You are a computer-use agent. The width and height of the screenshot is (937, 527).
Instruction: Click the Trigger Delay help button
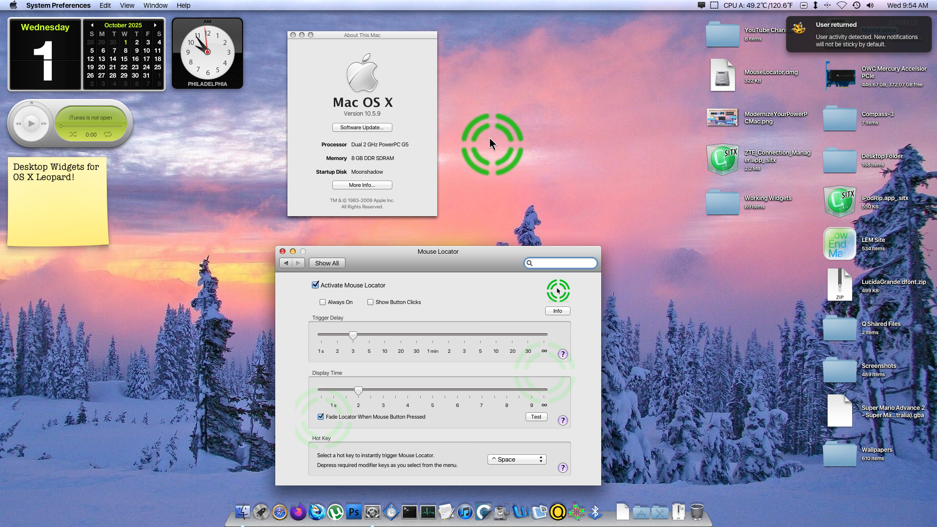coord(563,354)
